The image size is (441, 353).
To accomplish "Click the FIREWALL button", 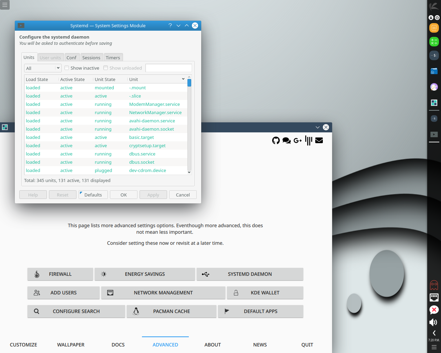I will (60, 274).
